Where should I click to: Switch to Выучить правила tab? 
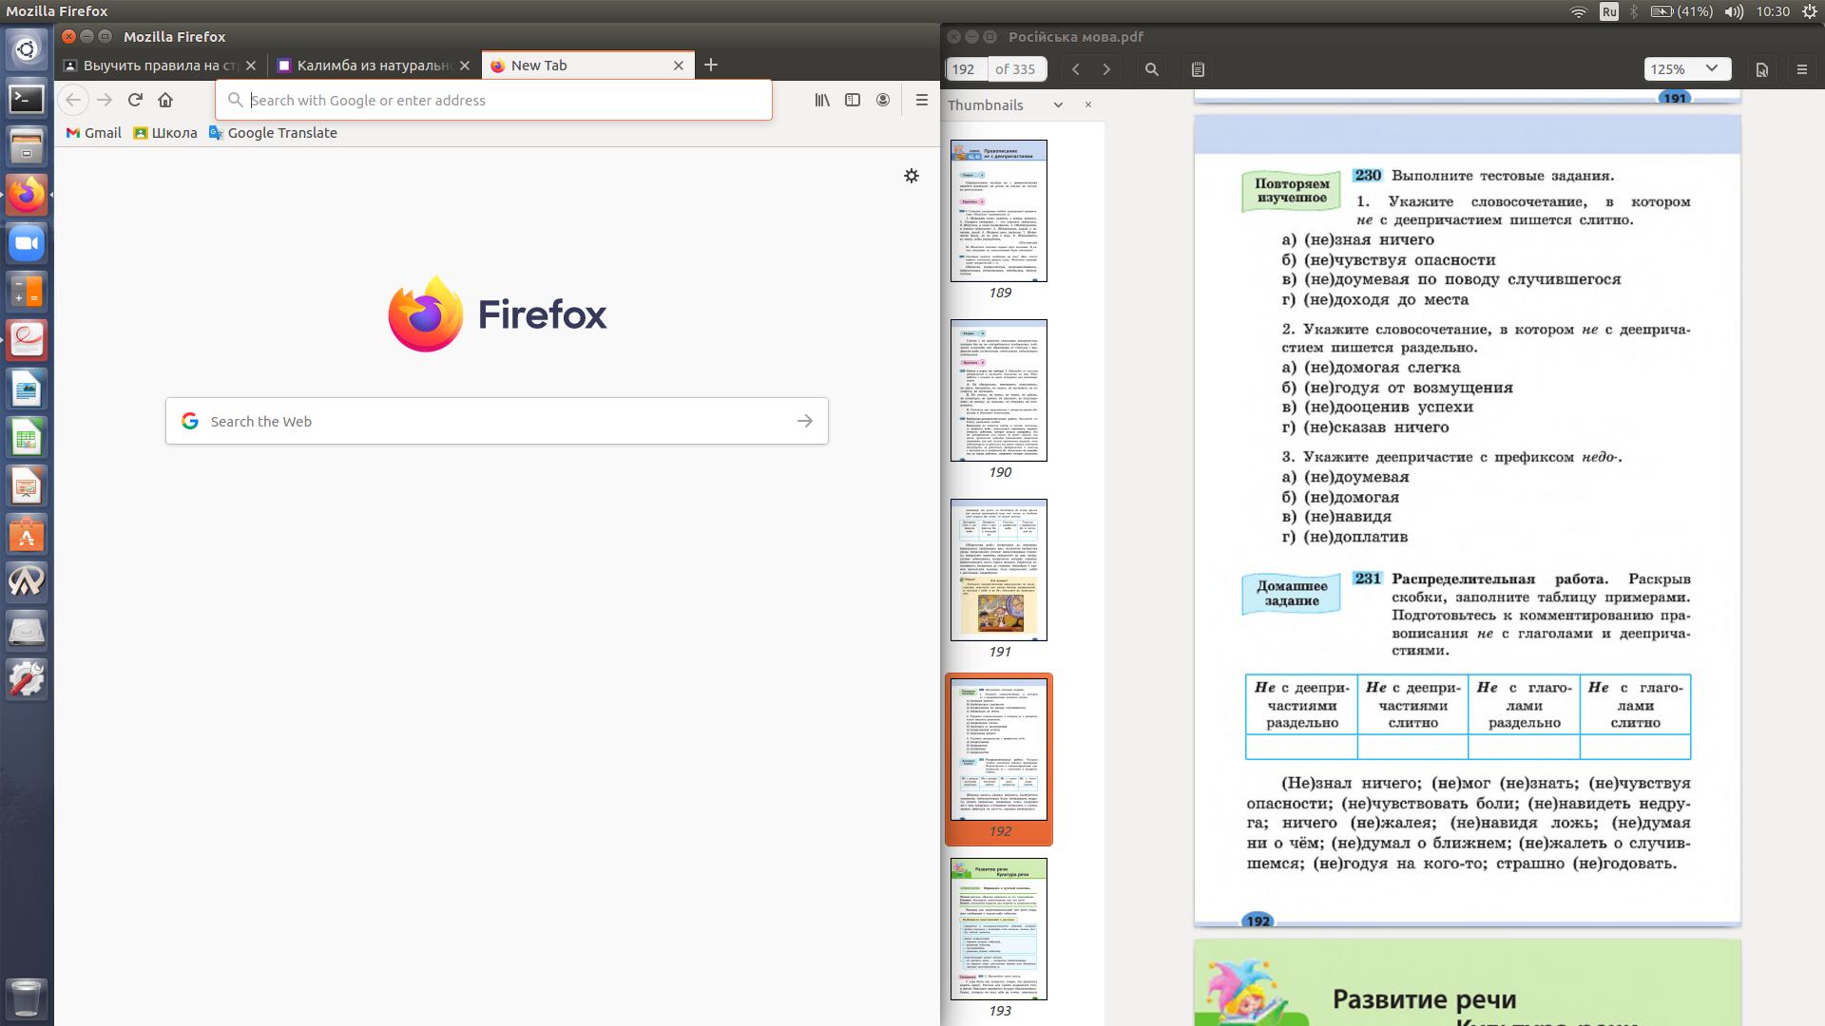tap(159, 66)
